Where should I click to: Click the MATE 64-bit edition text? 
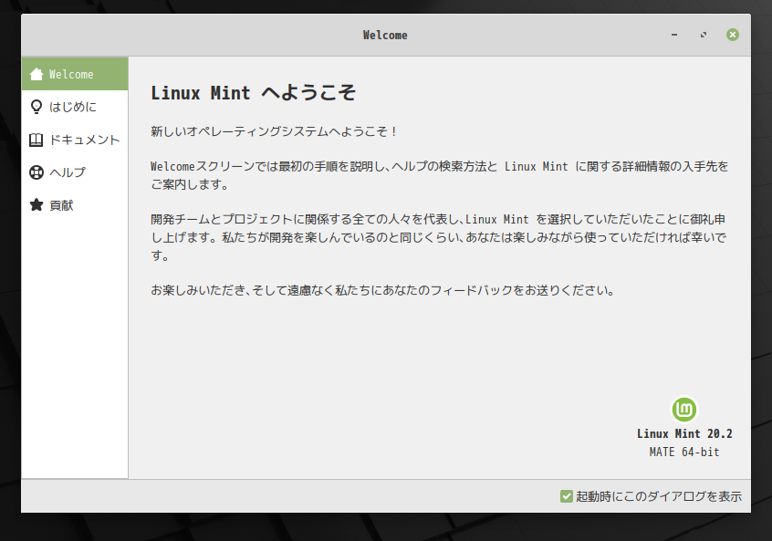[684, 452]
